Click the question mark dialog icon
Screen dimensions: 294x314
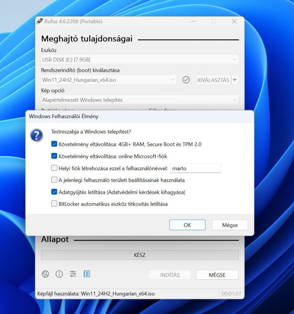click(x=36, y=135)
